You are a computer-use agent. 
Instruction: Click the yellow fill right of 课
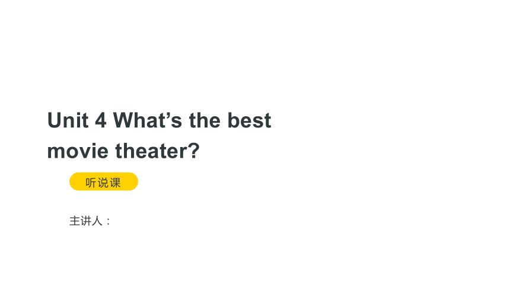pyautogui.click(x=129, y=181)
